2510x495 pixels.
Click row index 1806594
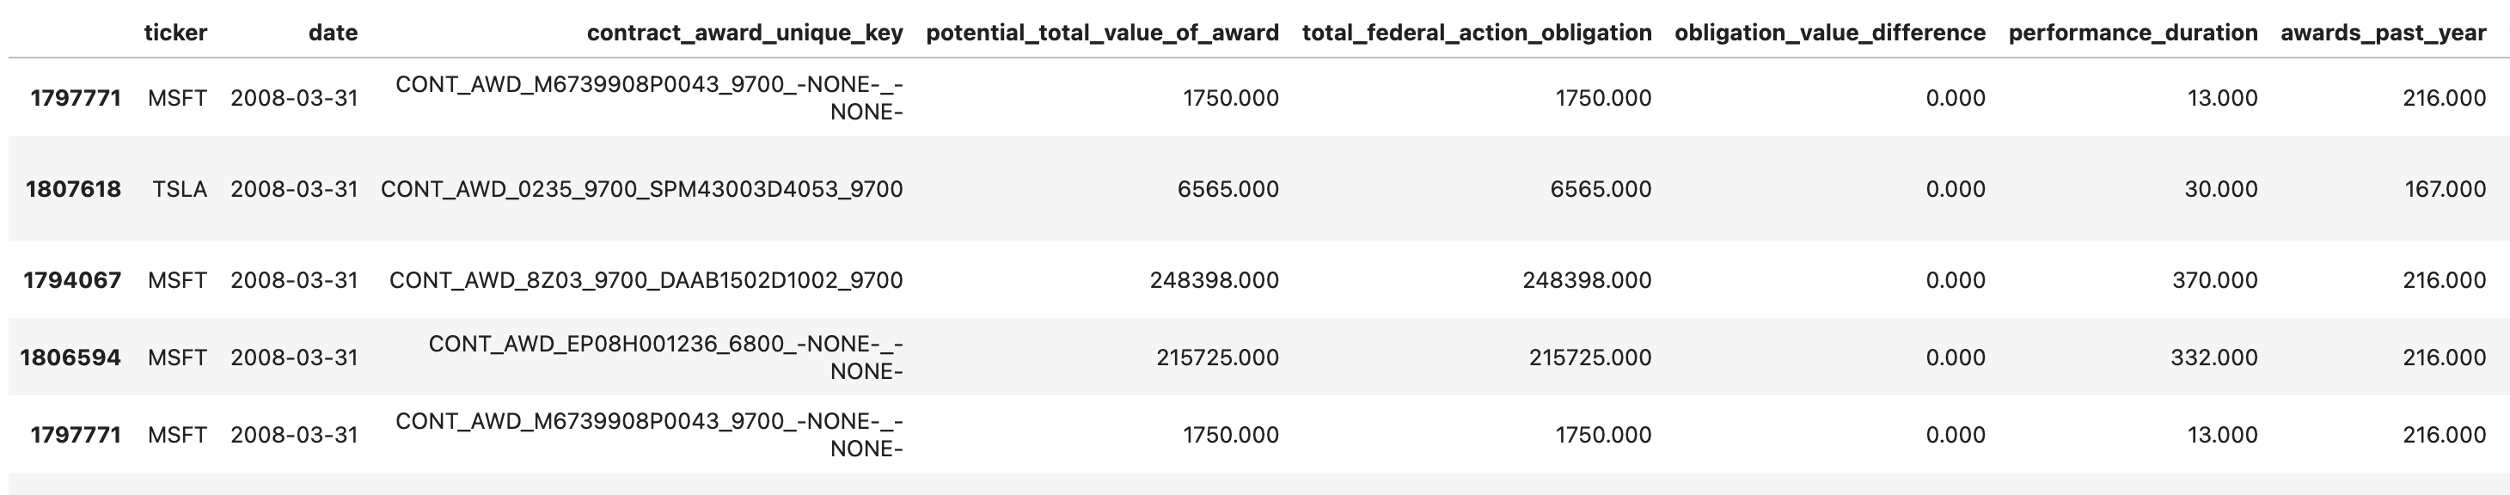pos(70,357)
